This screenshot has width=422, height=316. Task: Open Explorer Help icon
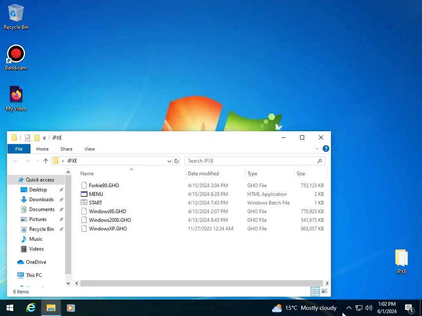(x=326, y=149)
